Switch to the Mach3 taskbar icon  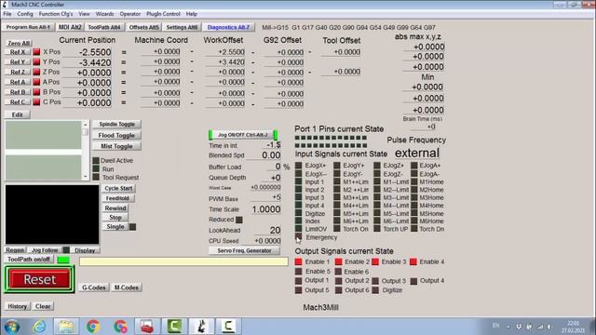201,327
